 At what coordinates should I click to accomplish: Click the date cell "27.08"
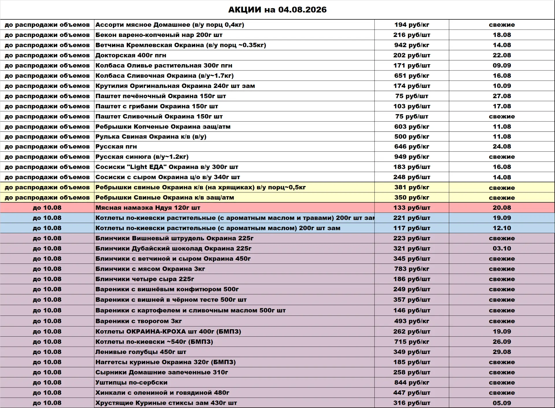[502, 96]
